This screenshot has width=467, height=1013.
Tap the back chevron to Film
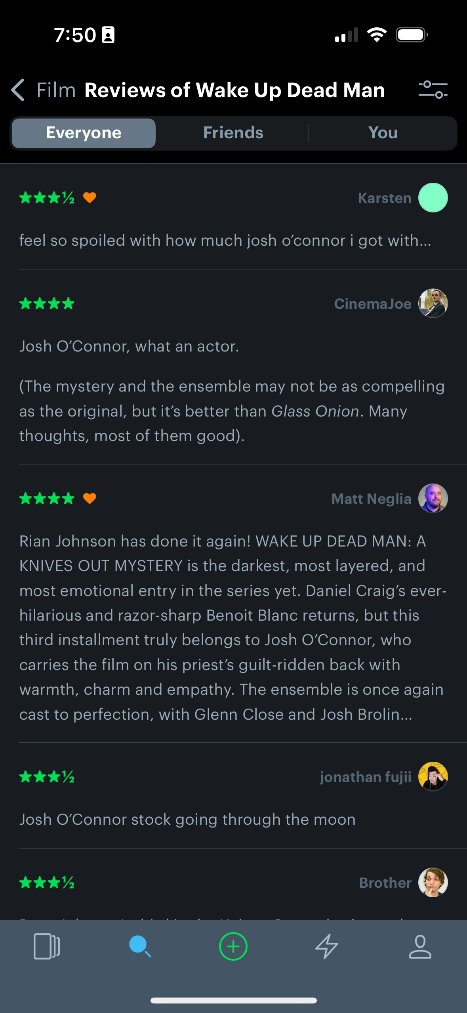point(19,90)
